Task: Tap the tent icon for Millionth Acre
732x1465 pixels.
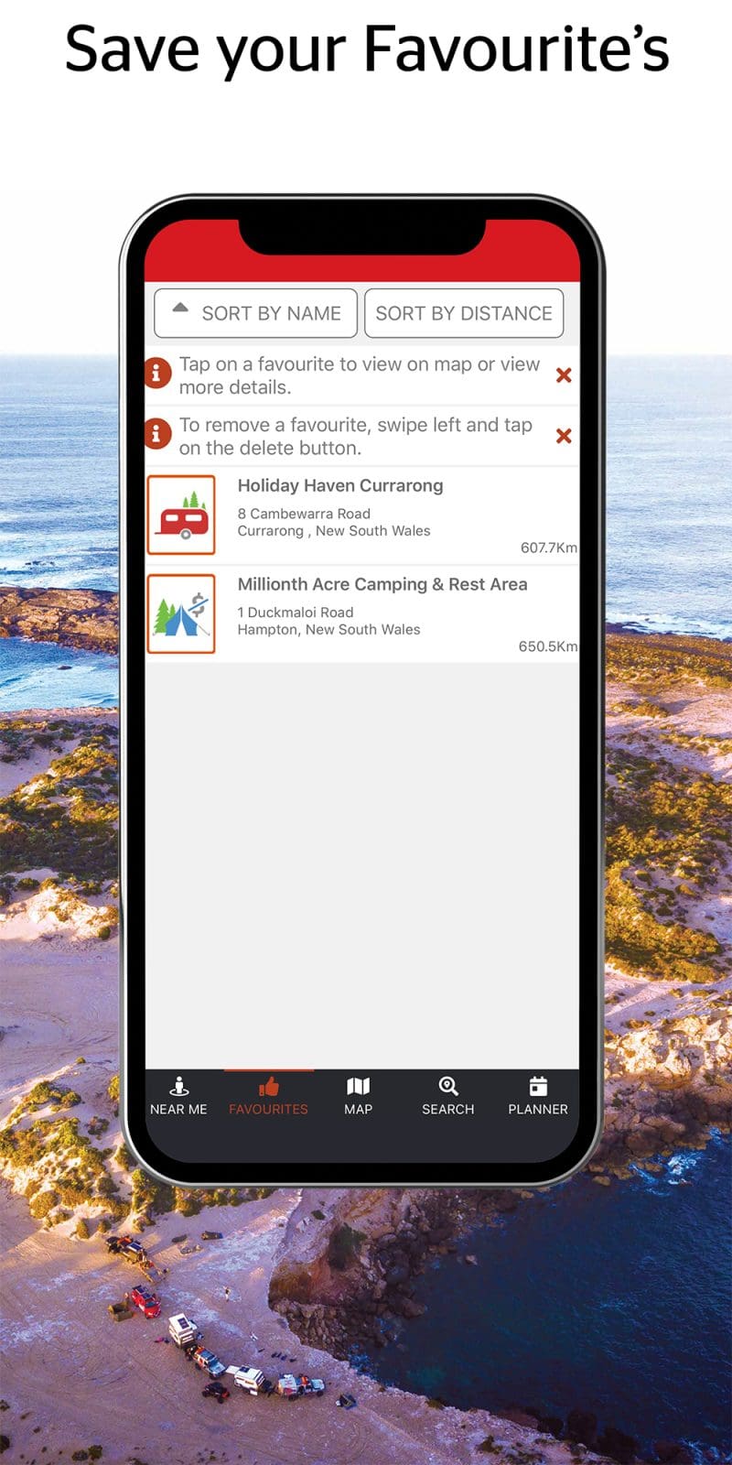Action: point(181,613)
